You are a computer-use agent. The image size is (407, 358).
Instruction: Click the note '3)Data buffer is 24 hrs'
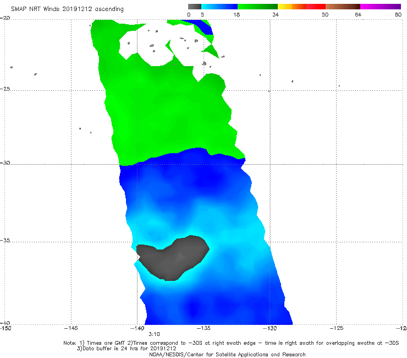127,349
